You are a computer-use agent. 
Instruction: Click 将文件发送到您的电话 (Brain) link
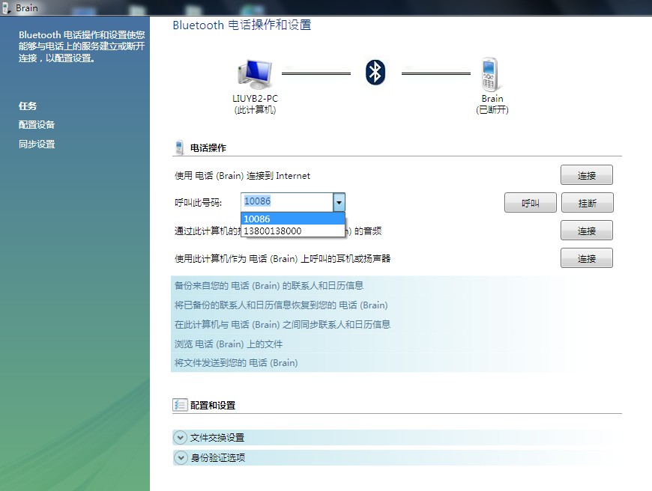click(x=236, y=363)
